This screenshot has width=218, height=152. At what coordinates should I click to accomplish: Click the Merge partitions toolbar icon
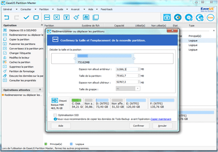point(66,17)
